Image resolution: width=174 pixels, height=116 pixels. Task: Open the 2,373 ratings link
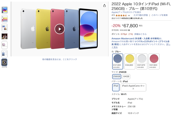[x=141, y=15]
